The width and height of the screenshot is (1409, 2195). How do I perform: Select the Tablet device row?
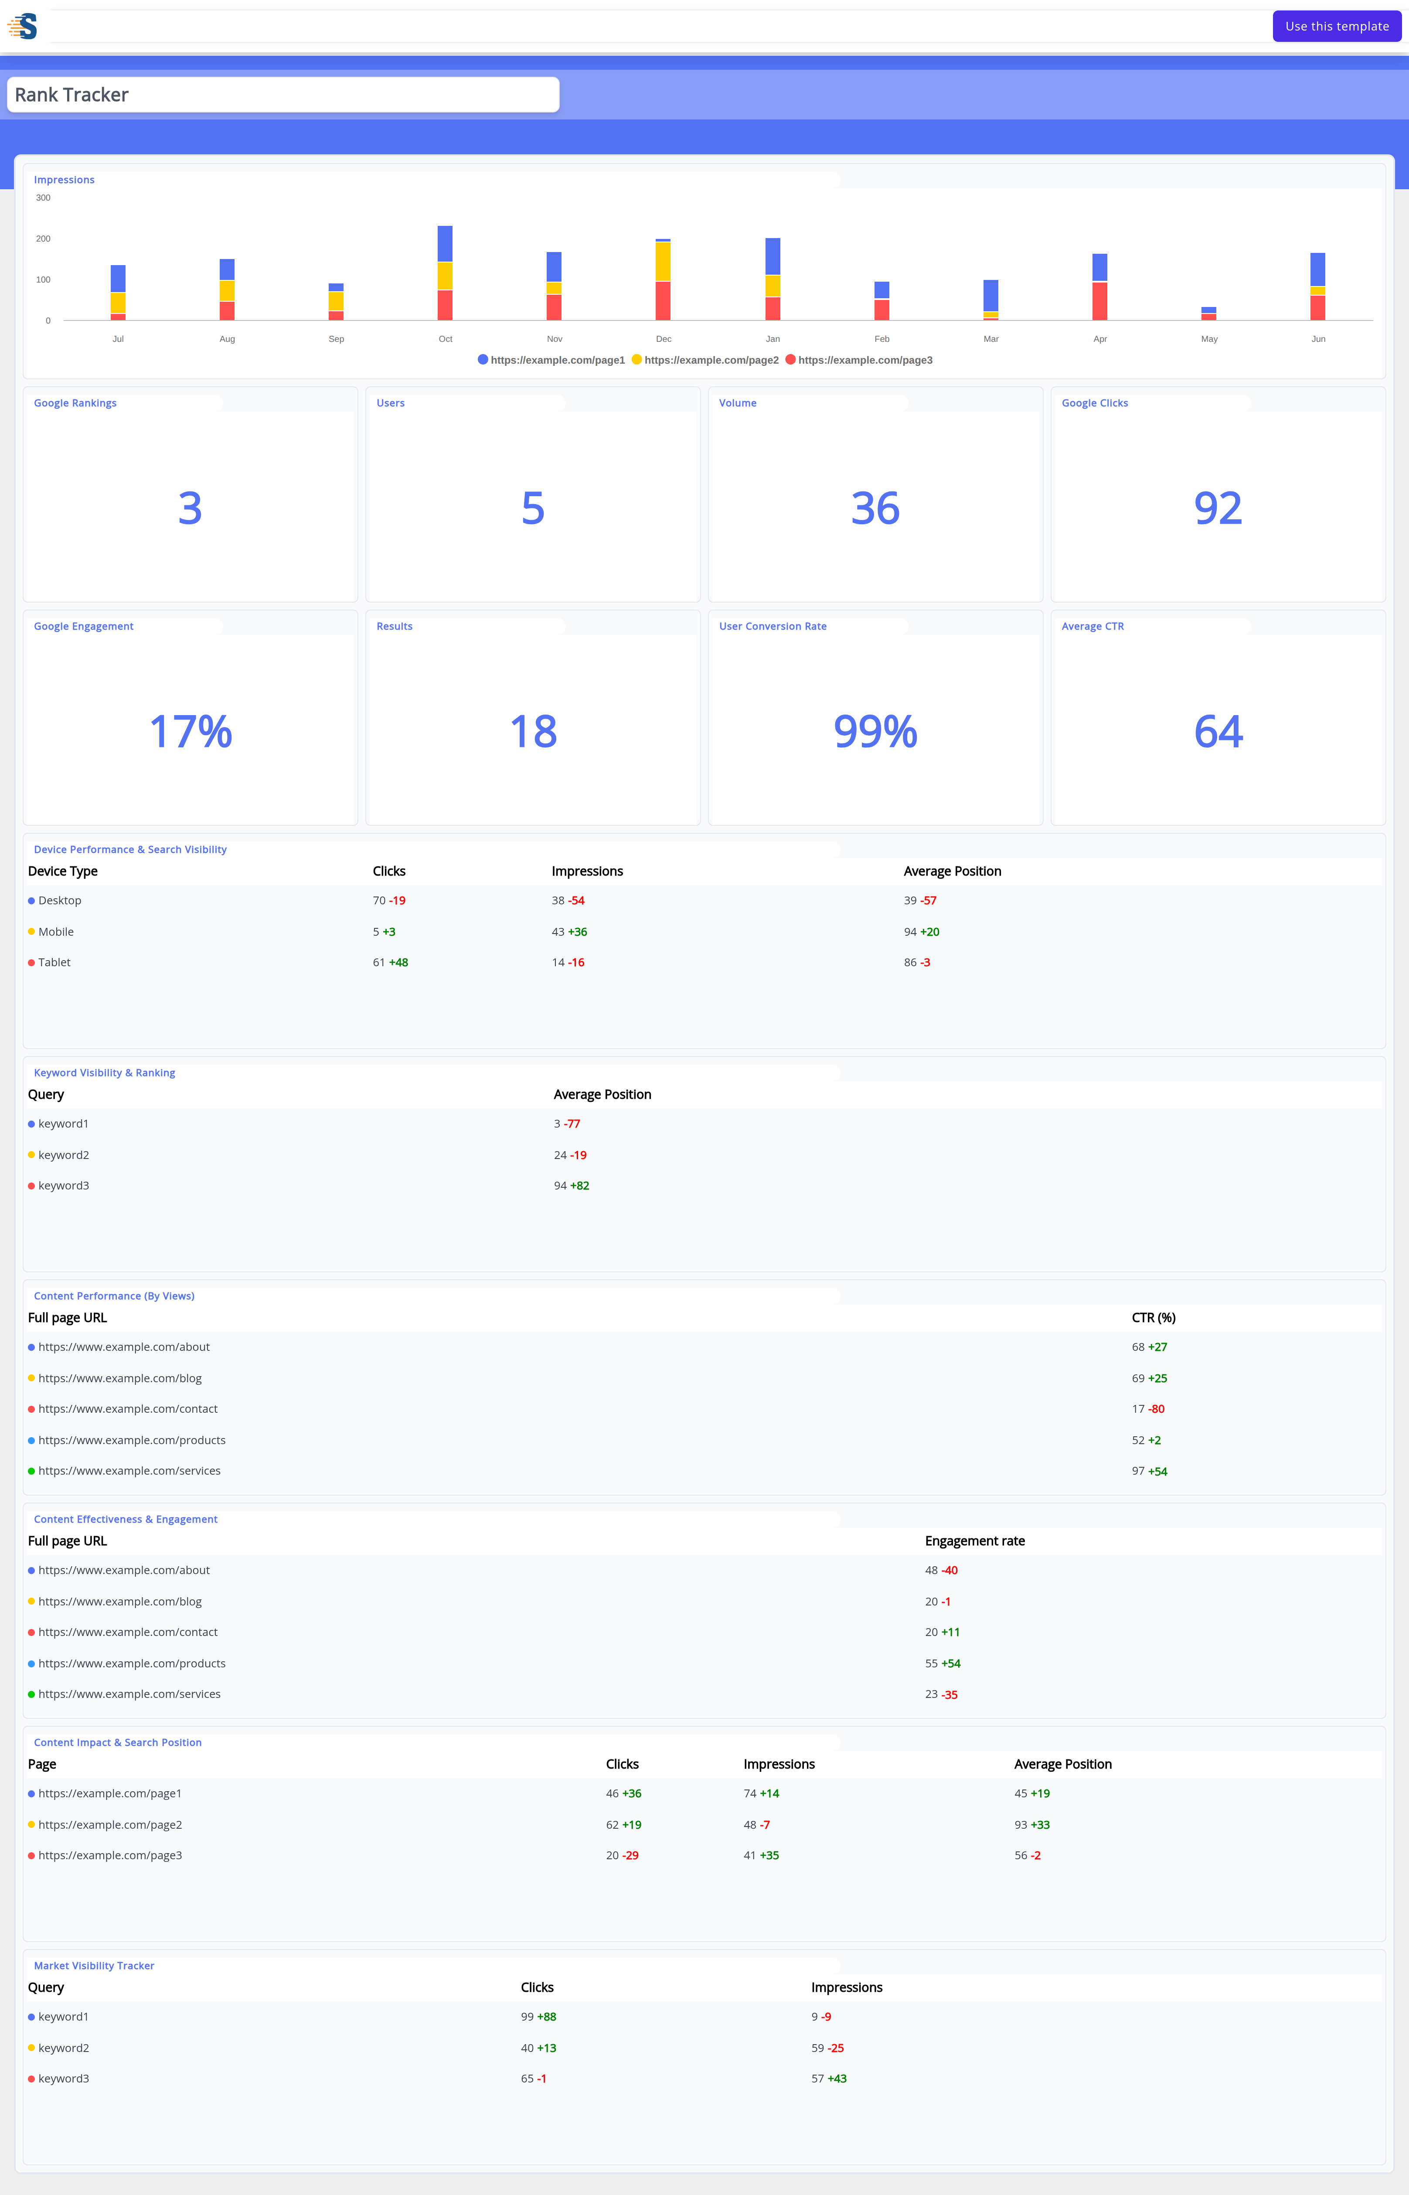[x=703, y=962]
